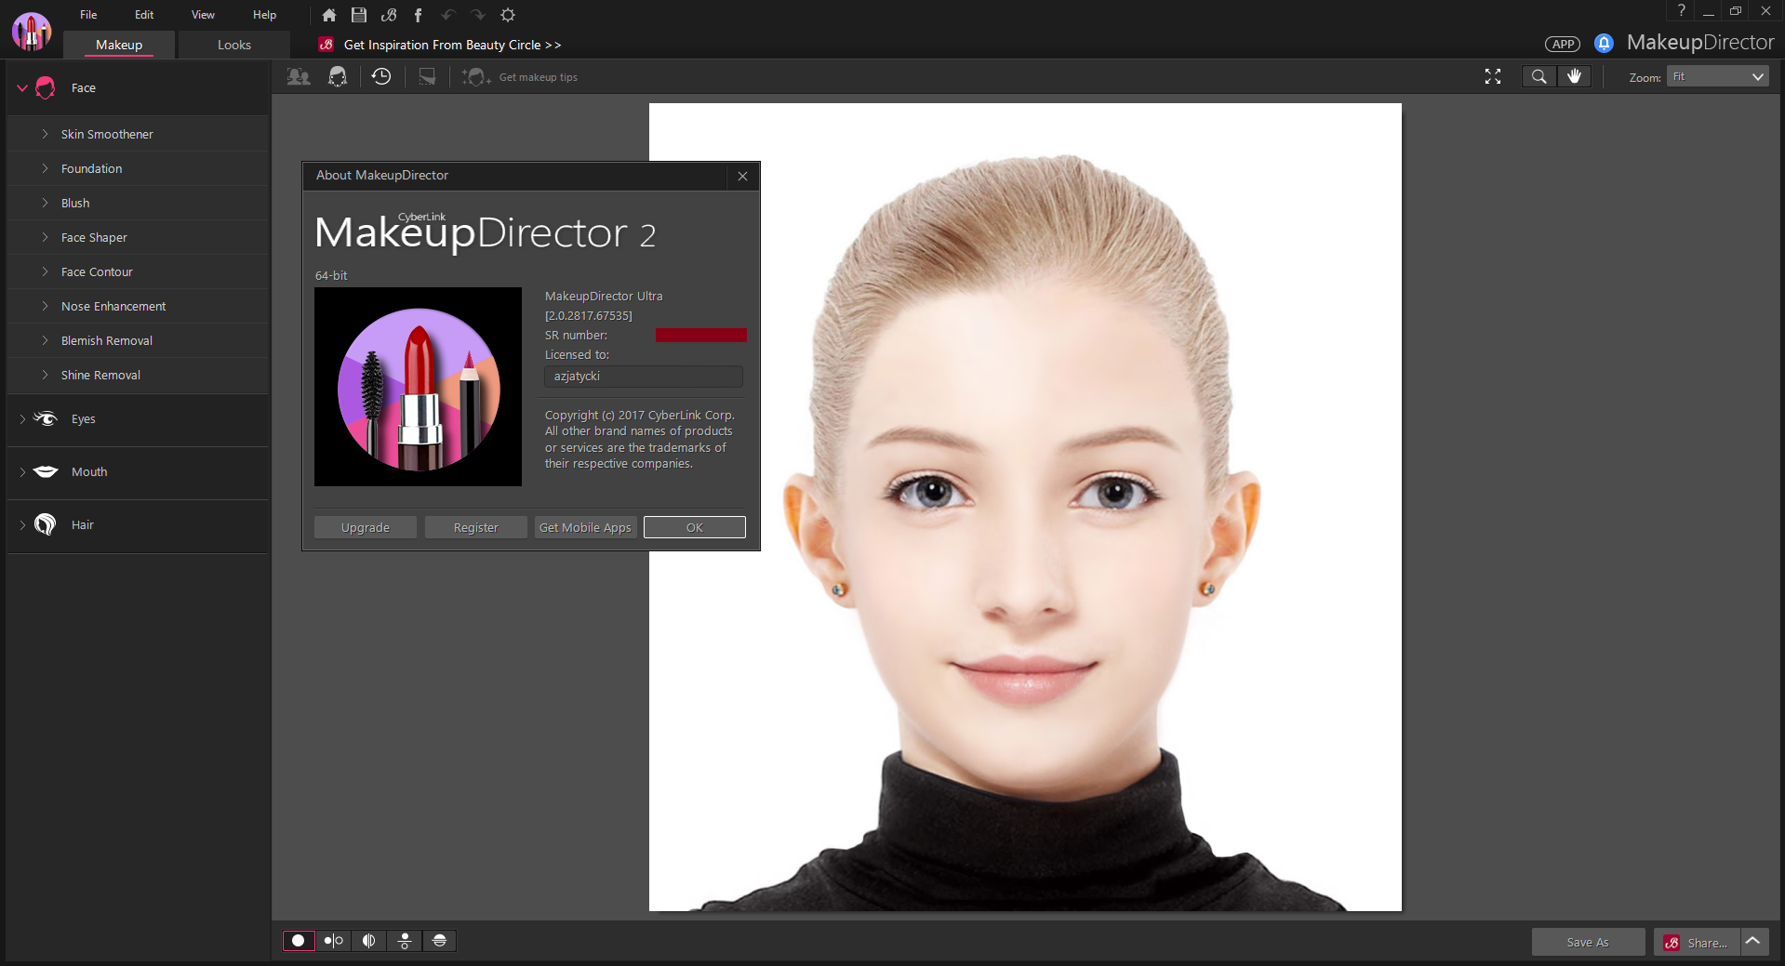Click Get Inspiration From Beauty Circle link
The image size is (1785, 966).
point(452,45)
